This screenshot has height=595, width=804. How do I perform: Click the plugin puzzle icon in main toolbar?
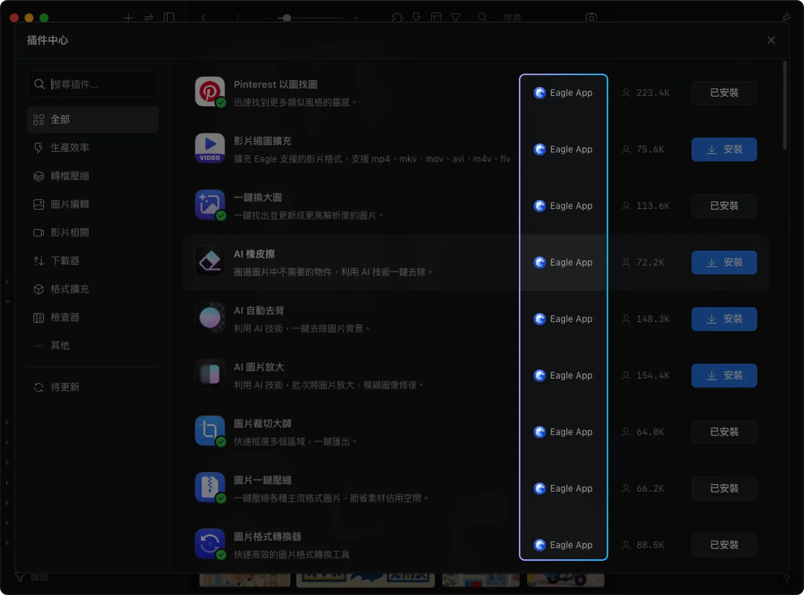coord(398,18)
